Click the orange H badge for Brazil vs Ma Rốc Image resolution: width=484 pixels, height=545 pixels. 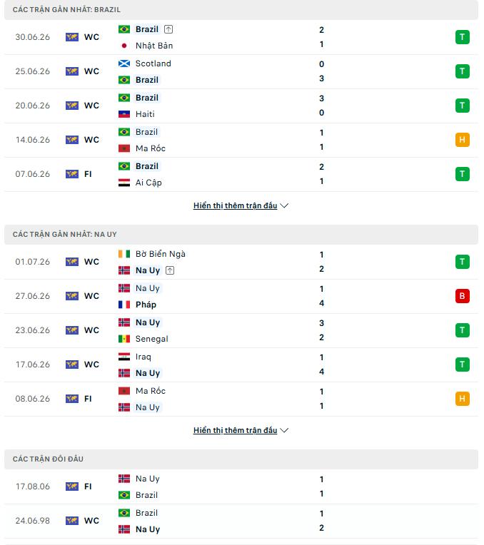coord(462,140)
